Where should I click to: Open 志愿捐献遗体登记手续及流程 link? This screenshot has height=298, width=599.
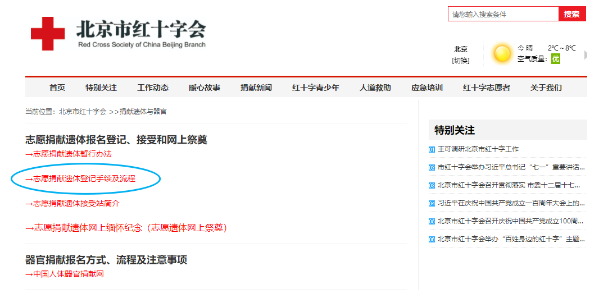click(x=80, y=178)
